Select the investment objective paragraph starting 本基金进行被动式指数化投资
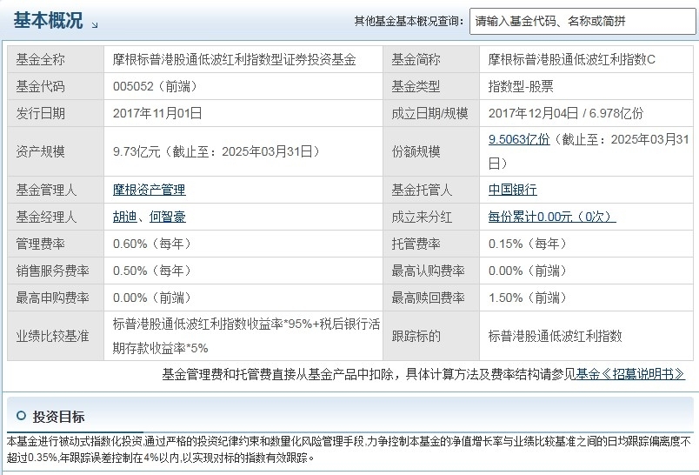The width and height of the screenshot is (699, 475). click(x=349, y=450)
